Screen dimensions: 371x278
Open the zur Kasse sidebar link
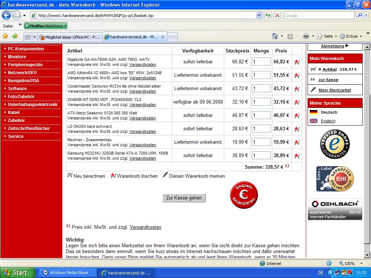pyautogui.click(x=328, y=80)
